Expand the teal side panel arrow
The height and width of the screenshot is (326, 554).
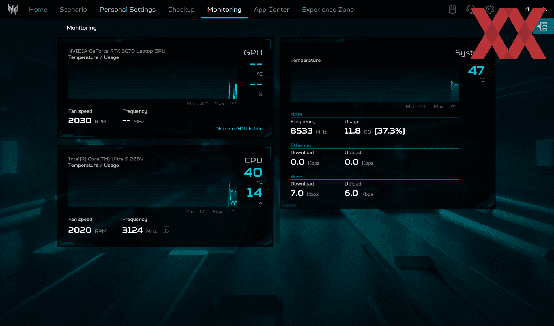tap(542, 26)
